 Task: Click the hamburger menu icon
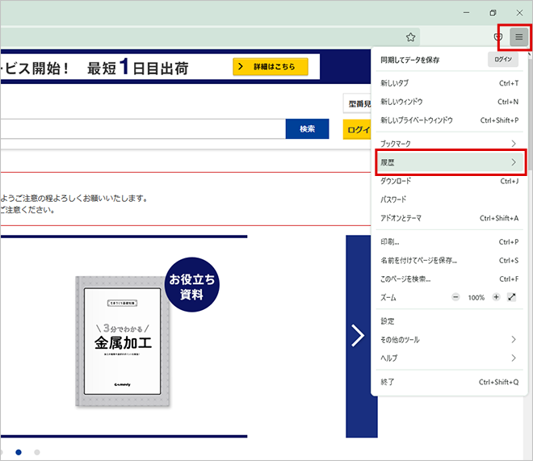coord(518,37)
